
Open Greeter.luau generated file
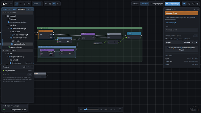[x=16, y=63]
